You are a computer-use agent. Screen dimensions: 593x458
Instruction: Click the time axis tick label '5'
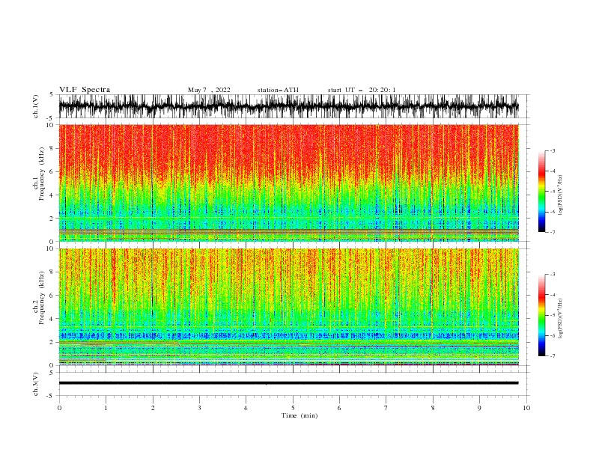tap(293, 408)
